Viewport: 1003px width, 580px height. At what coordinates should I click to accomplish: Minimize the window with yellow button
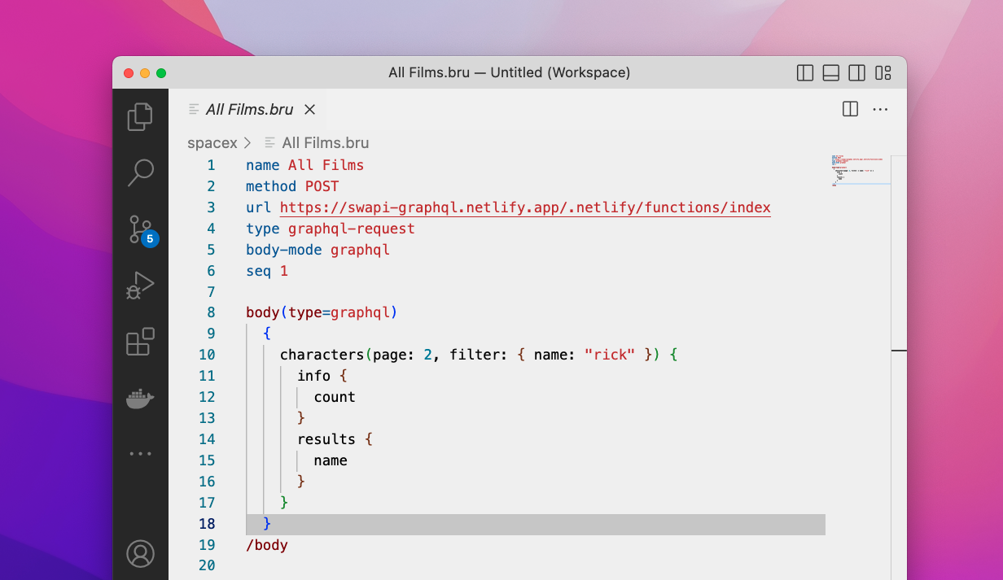145,73
